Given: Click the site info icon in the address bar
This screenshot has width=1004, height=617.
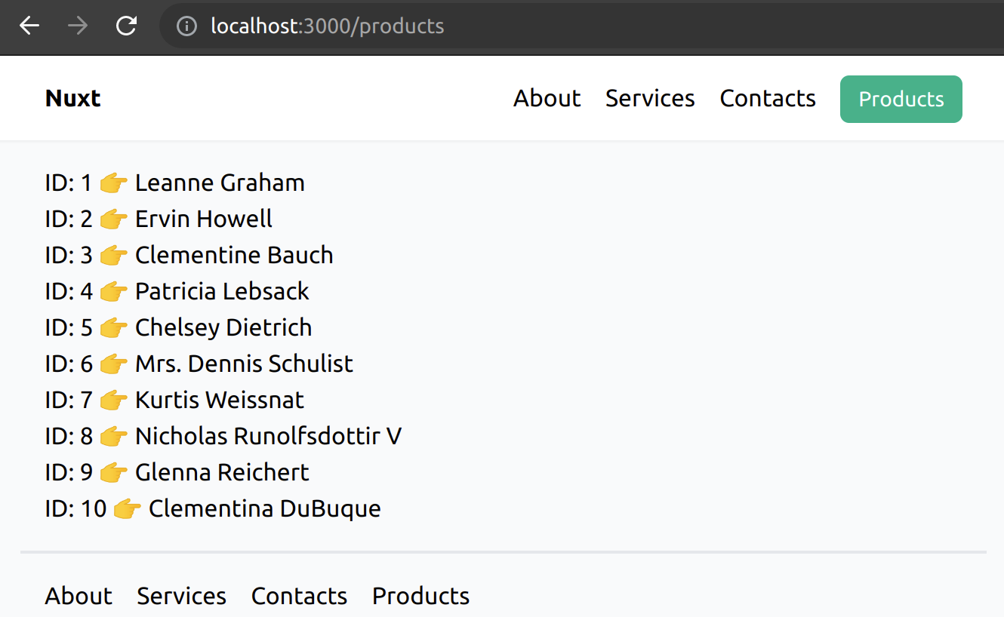Looking at the screenshot, I should [186, 26].
